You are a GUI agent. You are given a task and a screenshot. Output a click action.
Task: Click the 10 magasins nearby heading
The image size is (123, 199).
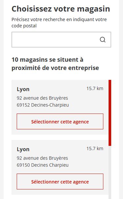47,60
